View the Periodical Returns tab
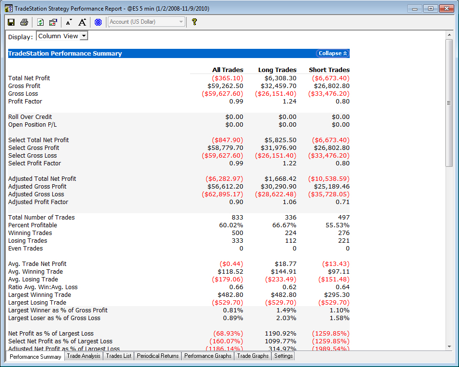 pos(158,356)
